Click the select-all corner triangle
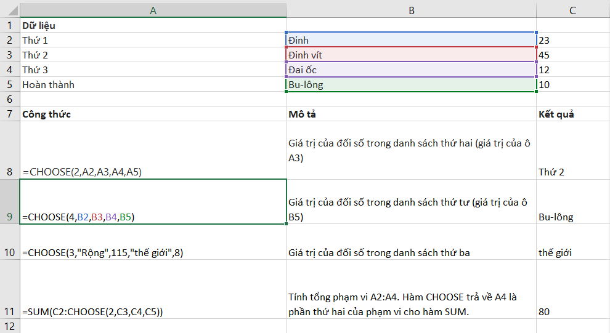 point(10,10)
